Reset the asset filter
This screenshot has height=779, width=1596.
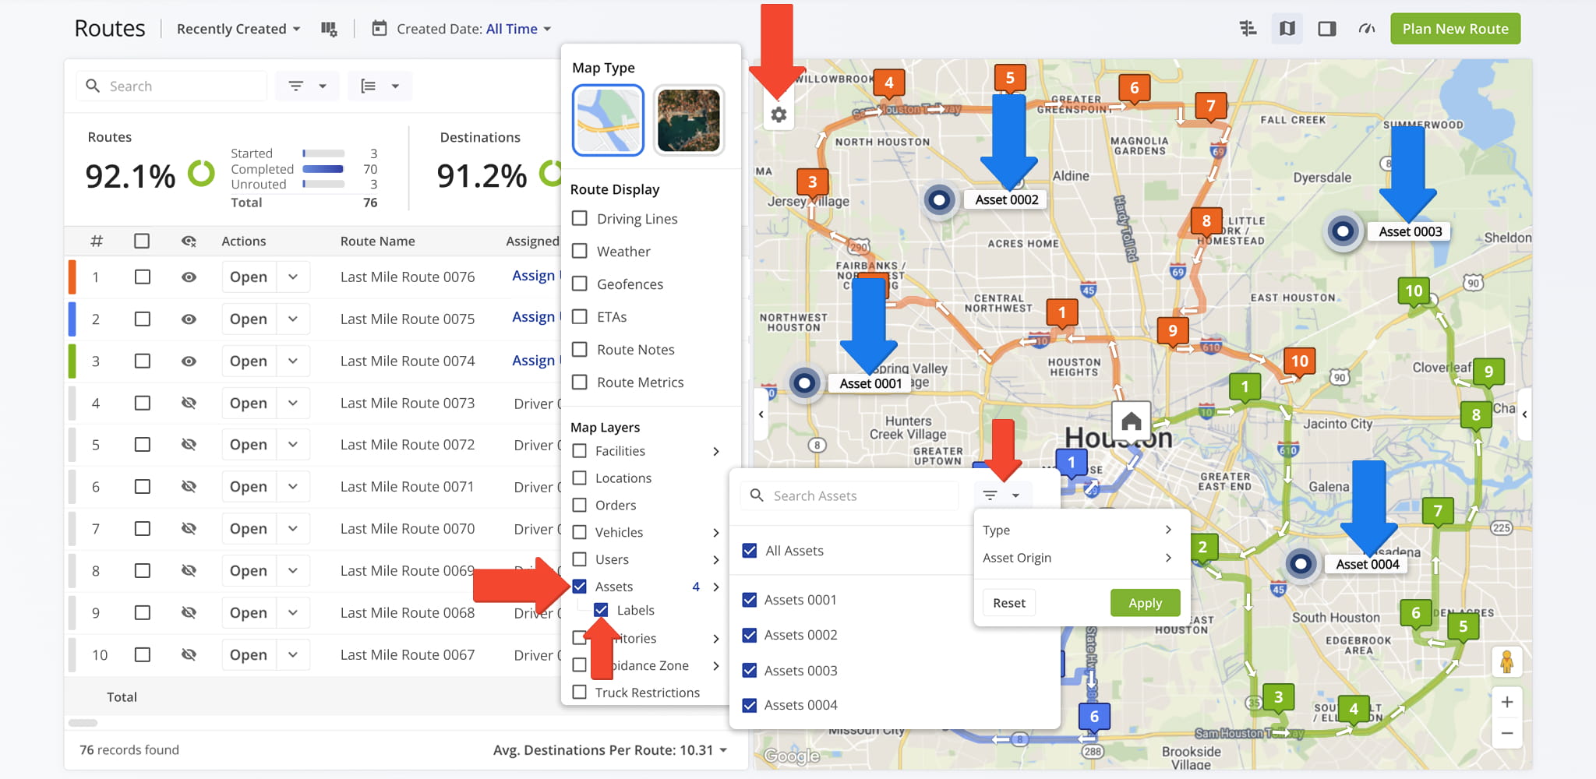(x=1009, y=603)
